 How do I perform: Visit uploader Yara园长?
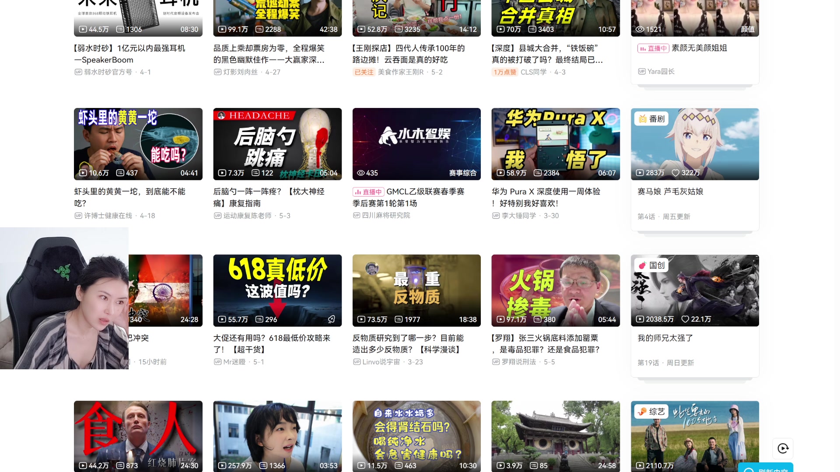click(x=661, y=71)
